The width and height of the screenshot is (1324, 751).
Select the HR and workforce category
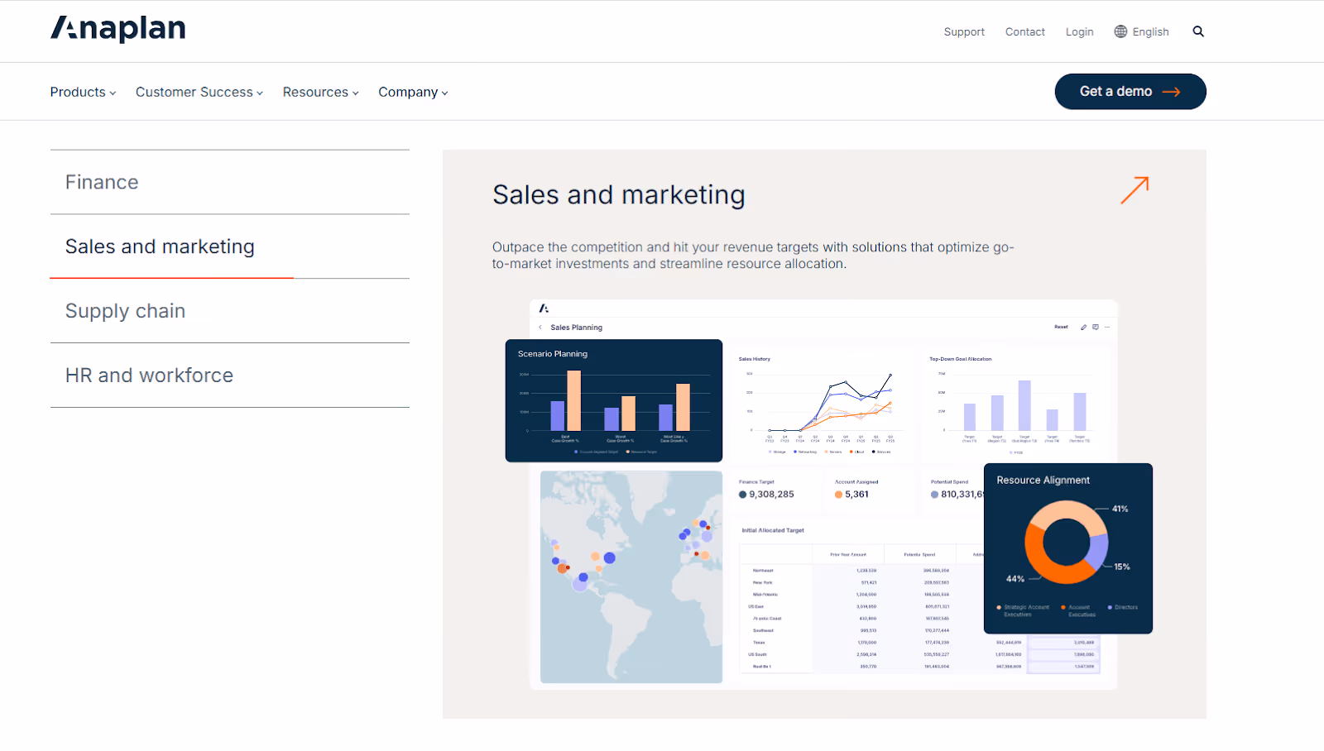coord(149,375)
